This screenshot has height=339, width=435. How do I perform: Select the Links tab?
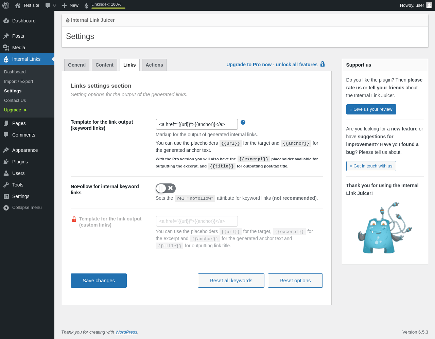pos(129,65)
